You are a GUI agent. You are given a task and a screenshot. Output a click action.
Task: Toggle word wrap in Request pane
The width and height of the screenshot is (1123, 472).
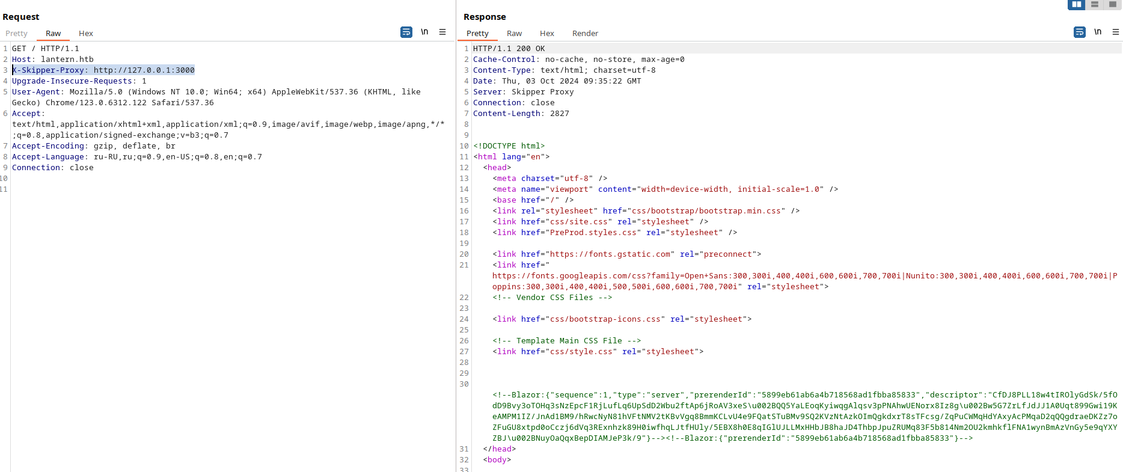pos(406,32)
